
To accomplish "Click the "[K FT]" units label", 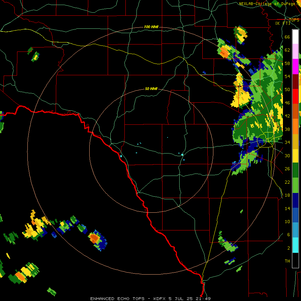I will (283, 23).
